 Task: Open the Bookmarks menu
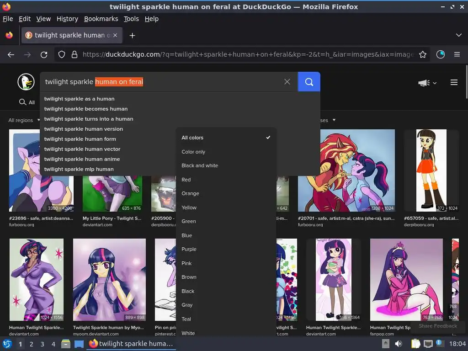pyautogui.click(x=101, y=19)
